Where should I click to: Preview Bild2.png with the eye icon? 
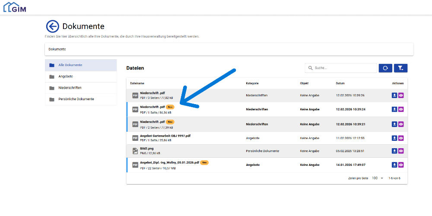401,151
